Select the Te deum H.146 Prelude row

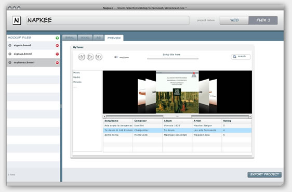[x=177, y=130]
